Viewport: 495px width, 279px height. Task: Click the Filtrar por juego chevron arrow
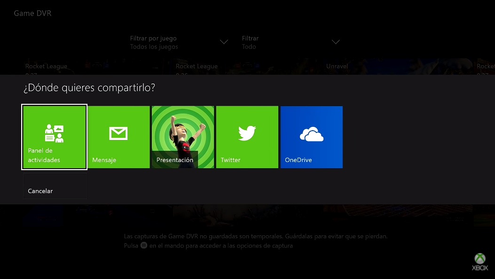pos(224,42)
